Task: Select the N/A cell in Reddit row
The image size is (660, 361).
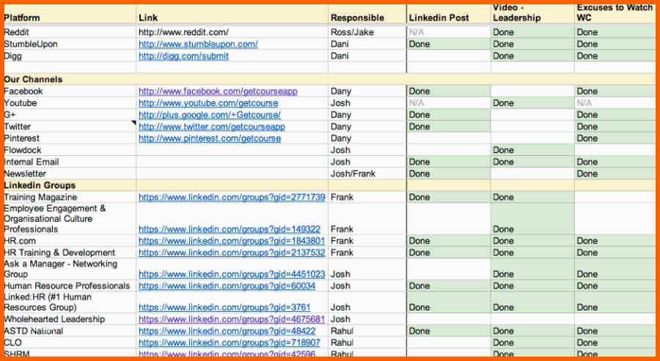Action: tap(449, 32)
